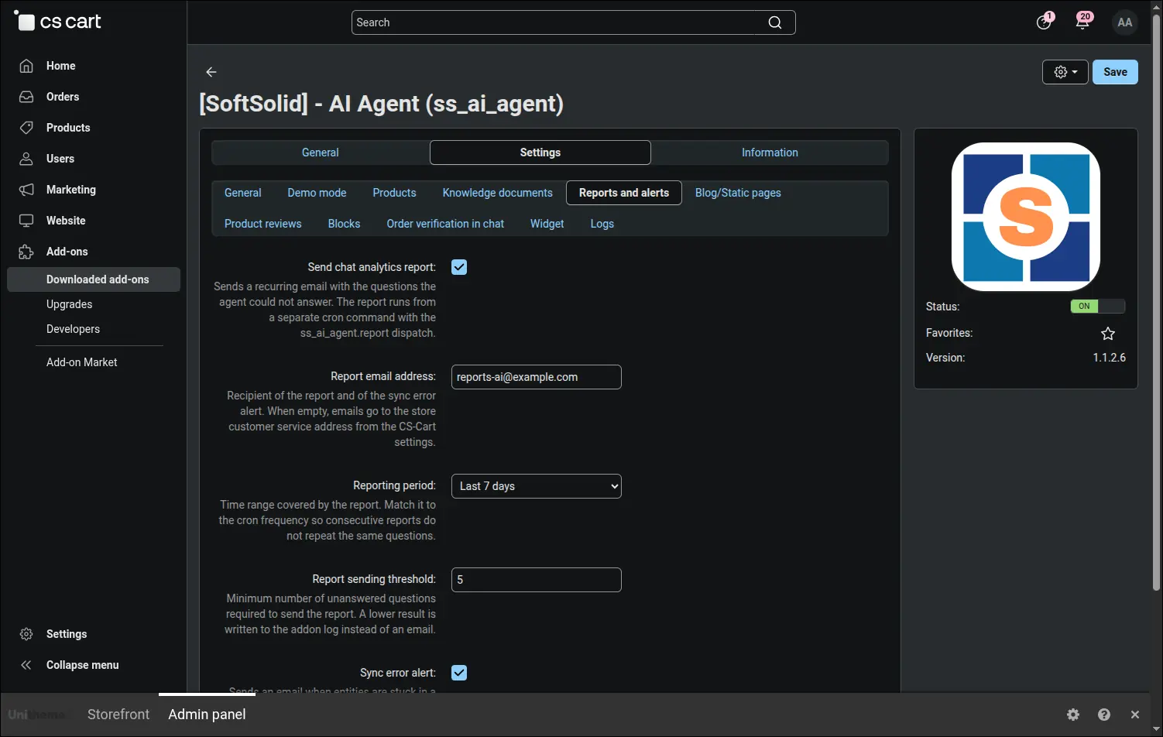1163x737 pixels.
Task: Click the Collapse menu double-chevron icon
Action: [26, 665]
